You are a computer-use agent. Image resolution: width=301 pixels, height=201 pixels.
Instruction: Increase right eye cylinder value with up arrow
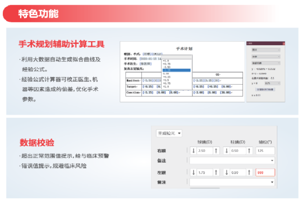coord(250,151)
